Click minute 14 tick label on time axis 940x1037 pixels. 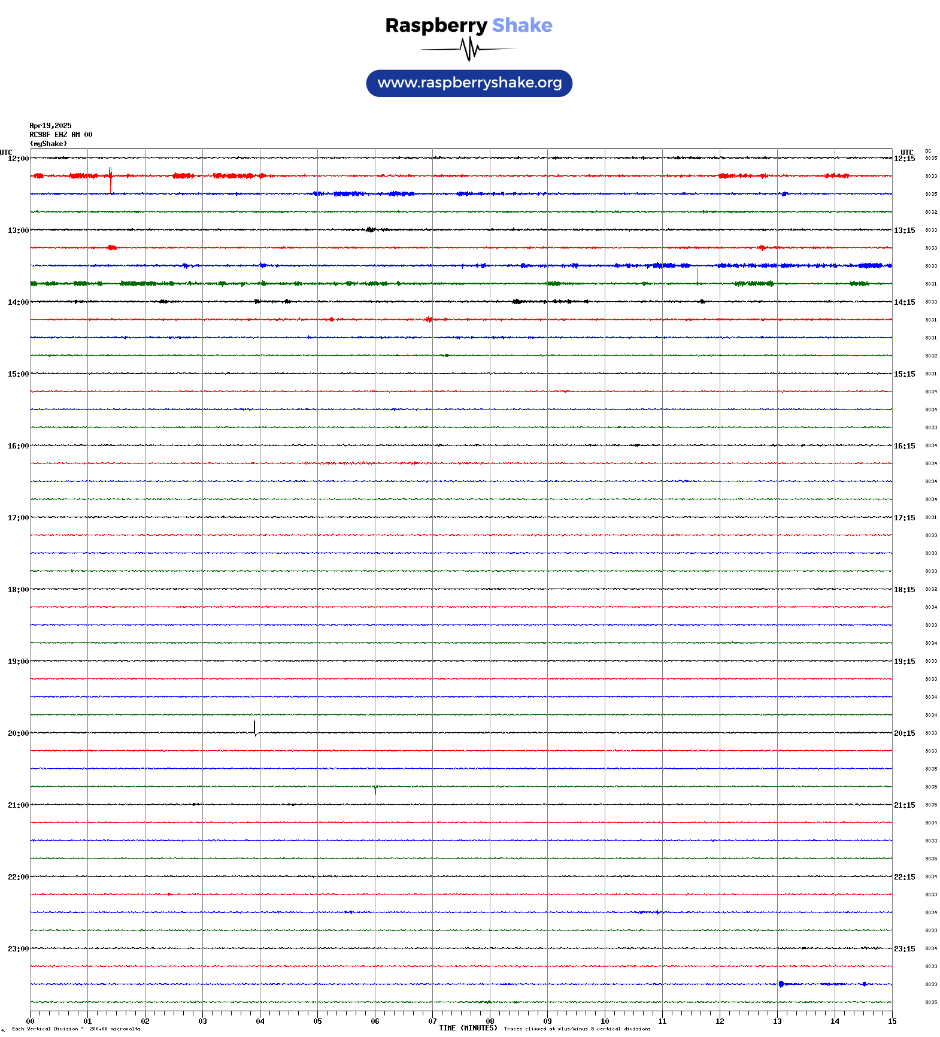(835, 1021)
